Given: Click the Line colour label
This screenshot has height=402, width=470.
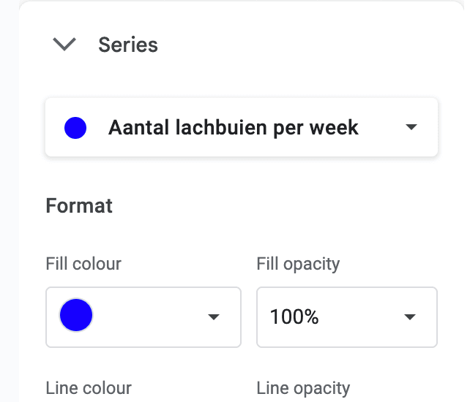Looking at the screenshot, I should (89, 388).
